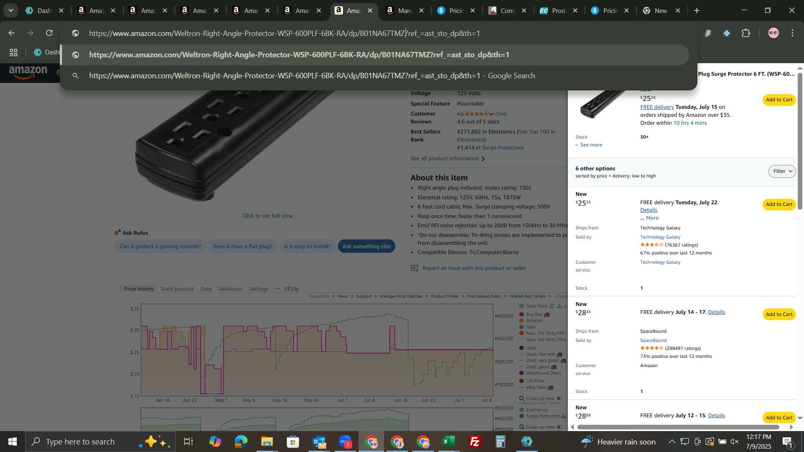Open Chrome three-dot menu
Screen dimensions: 804x452
point(792,33)
